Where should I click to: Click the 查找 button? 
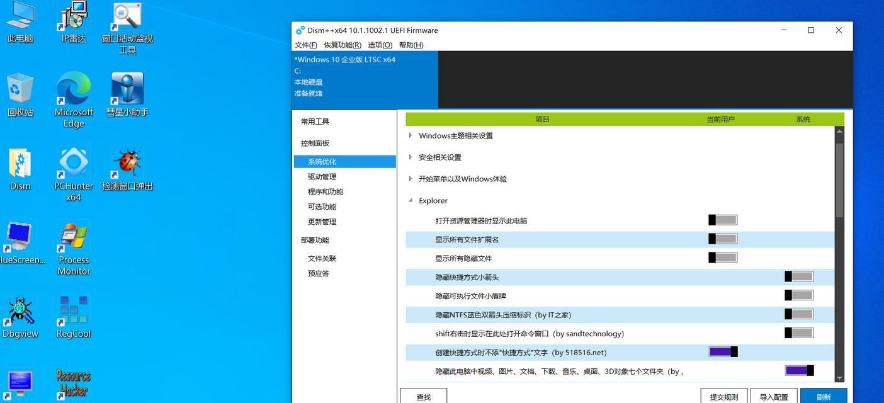(x=424, y=396)
